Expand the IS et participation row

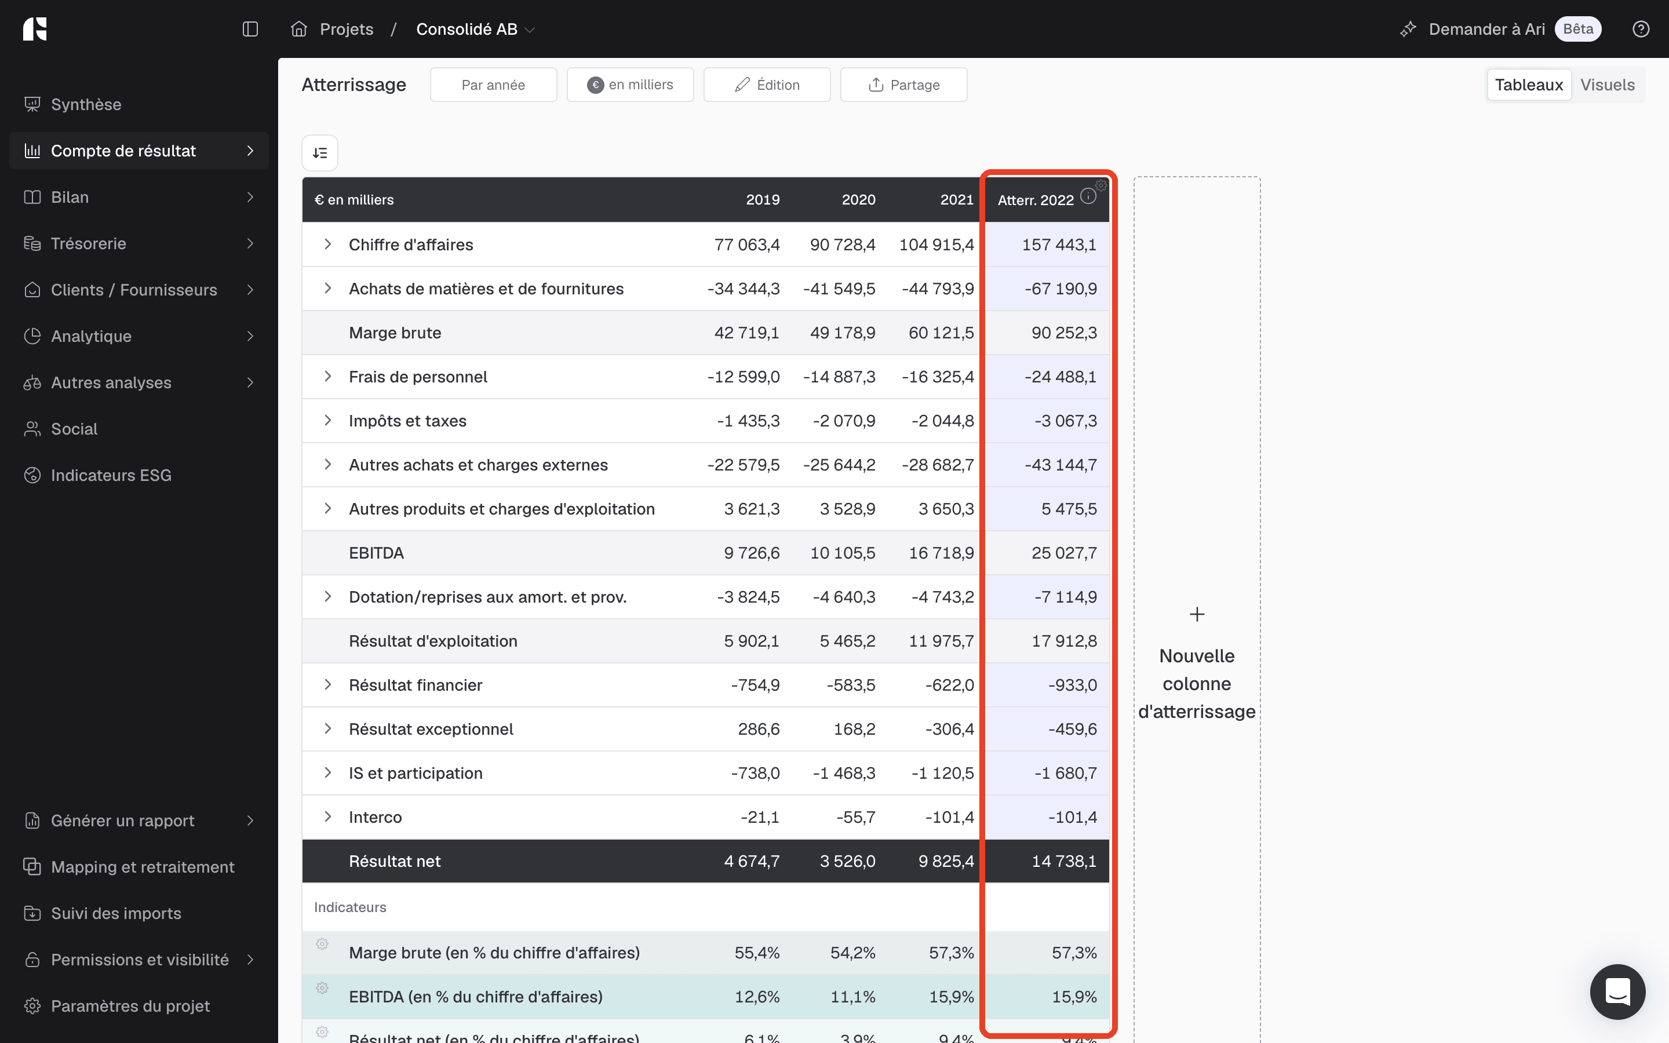pyautogui.click(x=327, y=772)
